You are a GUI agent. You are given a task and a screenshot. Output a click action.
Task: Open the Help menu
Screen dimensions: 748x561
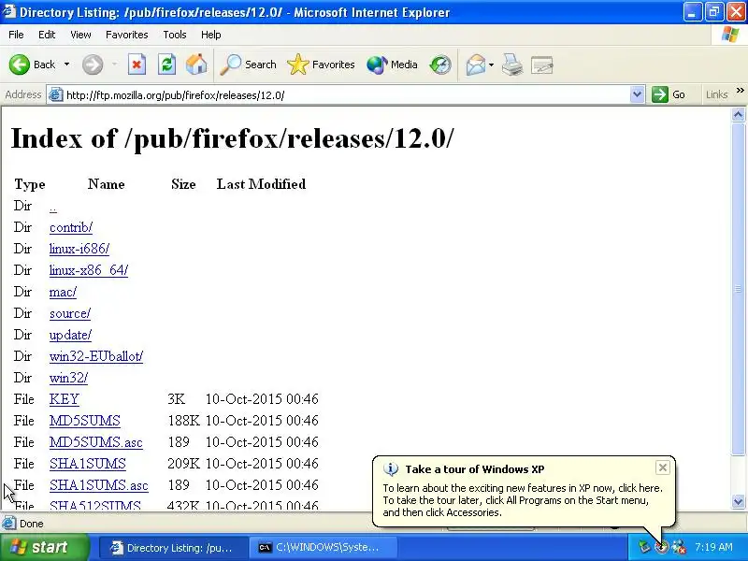211,35
